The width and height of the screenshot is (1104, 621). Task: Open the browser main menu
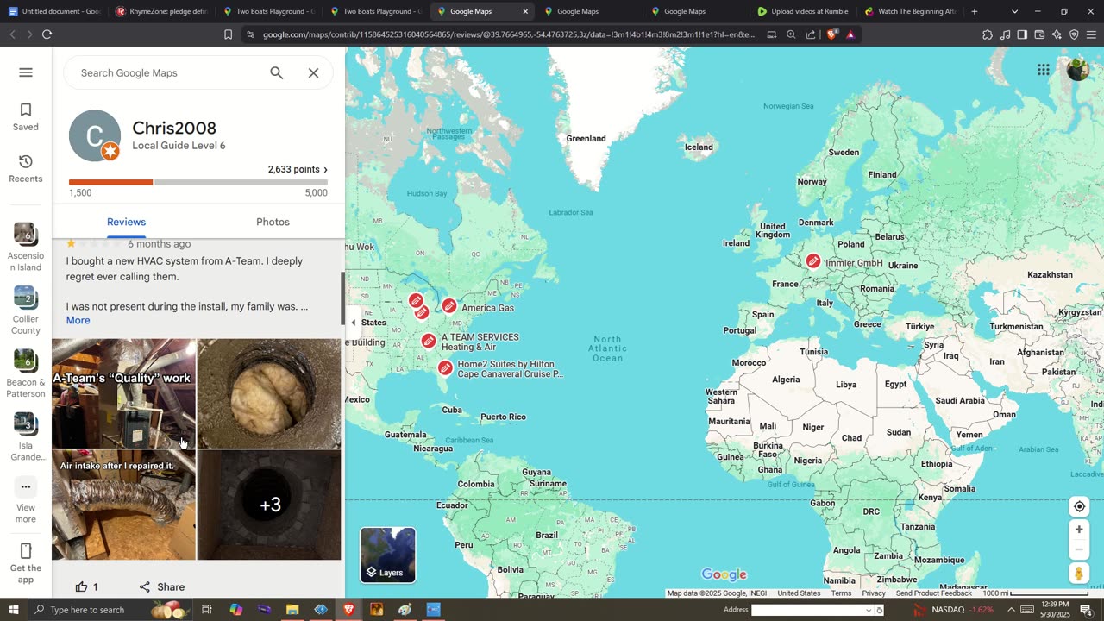1091,34
